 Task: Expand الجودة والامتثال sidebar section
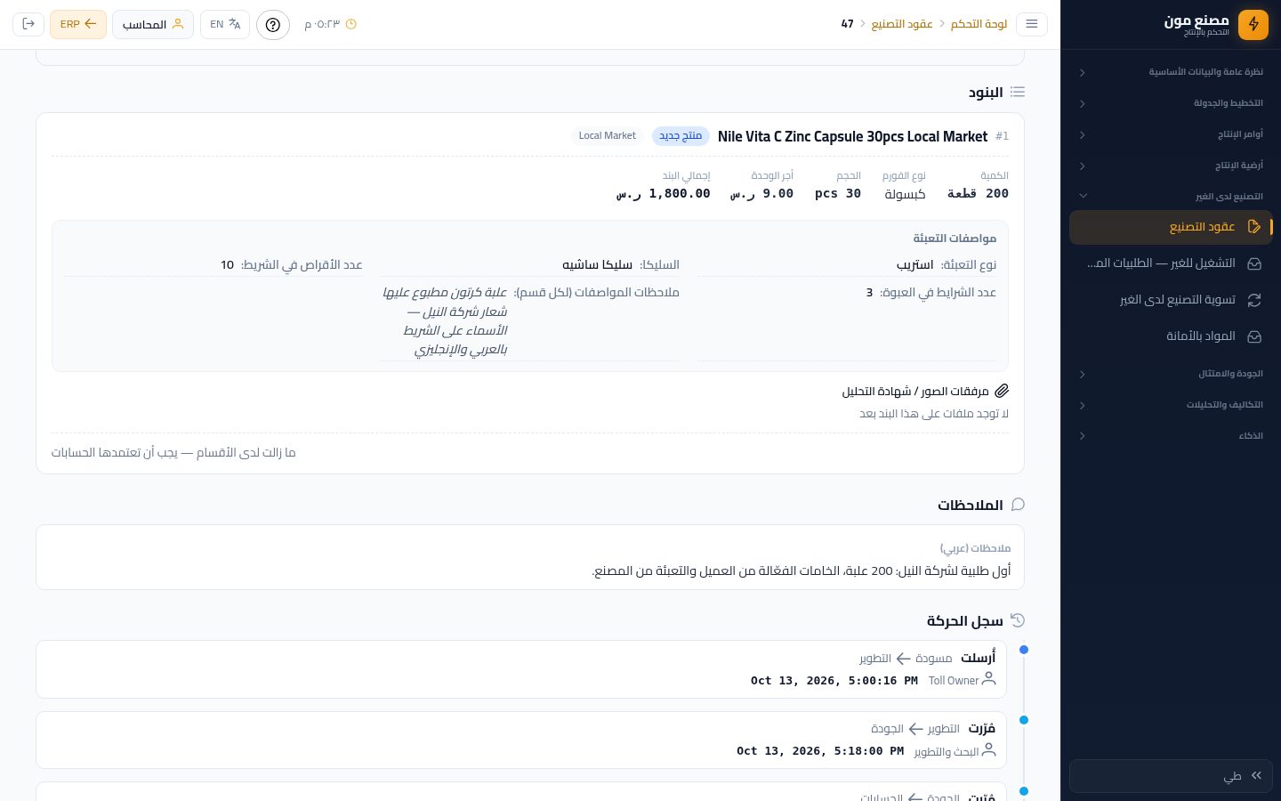pos(1170,374)
